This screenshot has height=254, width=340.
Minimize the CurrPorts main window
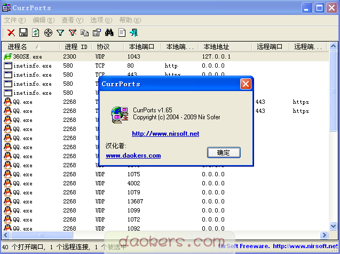[x=306, y=8]
